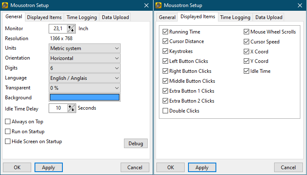This screenshot has width=307, height=175.
Task: Open Data Upload tab in right window
Action: tap(269, 17)
